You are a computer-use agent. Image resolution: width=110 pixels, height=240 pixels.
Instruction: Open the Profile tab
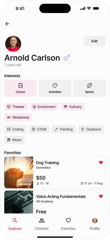pos(95,224)
